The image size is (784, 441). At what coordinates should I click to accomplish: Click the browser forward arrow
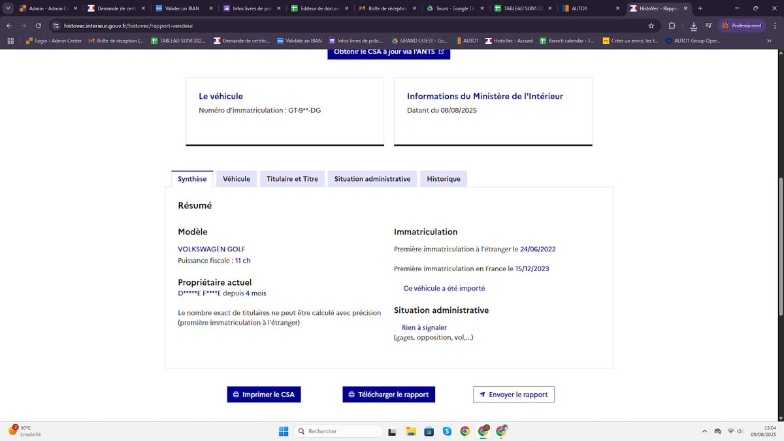(x=24, y=25)
